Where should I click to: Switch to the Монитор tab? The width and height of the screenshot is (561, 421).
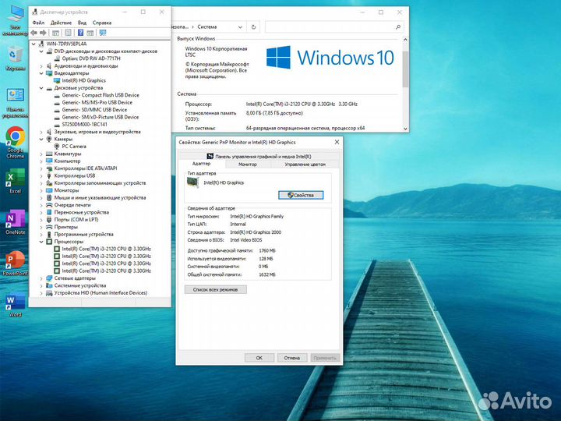point(248,165)
